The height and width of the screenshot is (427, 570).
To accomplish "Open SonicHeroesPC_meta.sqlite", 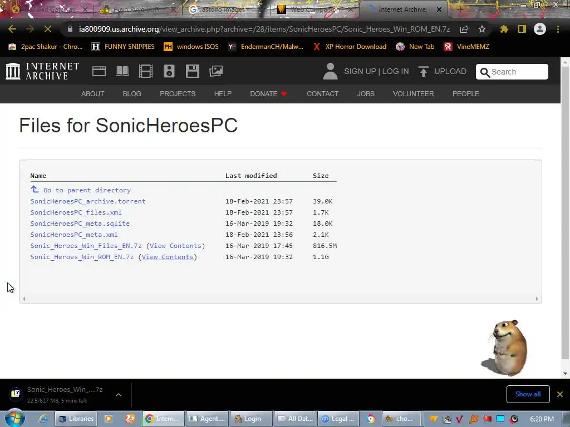I will pyautogui.click(x=80, y=224).
